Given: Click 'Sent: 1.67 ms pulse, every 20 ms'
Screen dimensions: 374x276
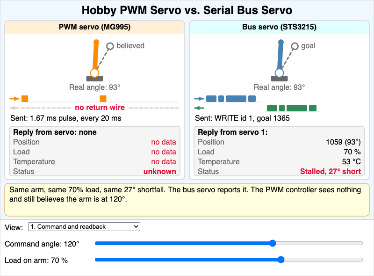Looking at the screenshot, I should [66, 118].
